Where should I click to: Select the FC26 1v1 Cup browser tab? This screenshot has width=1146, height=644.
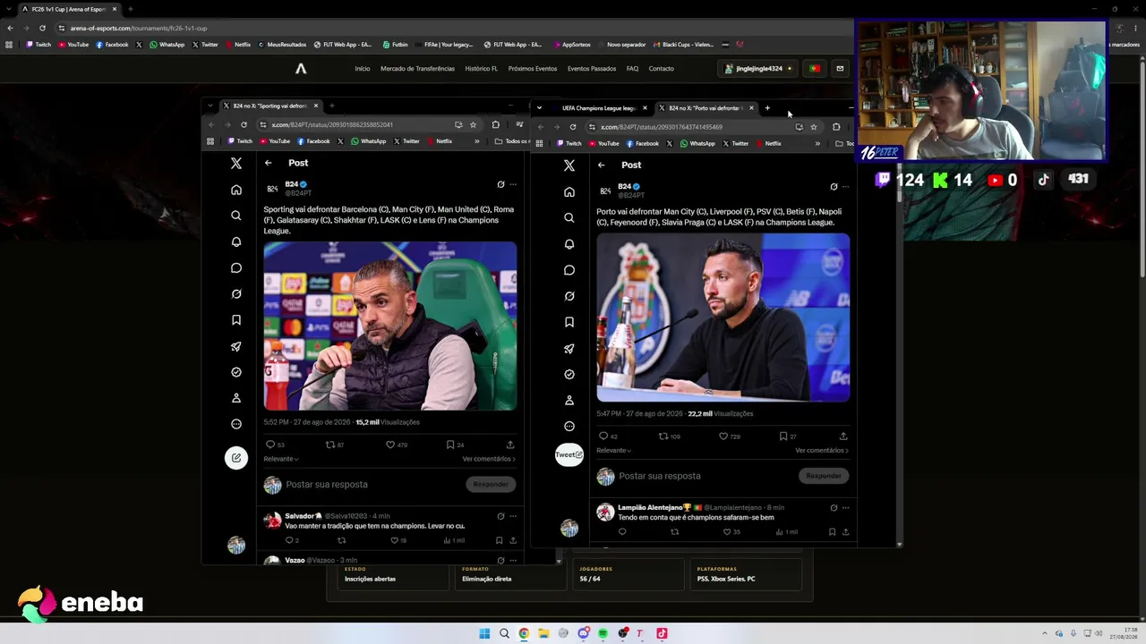tap(70, 9)
